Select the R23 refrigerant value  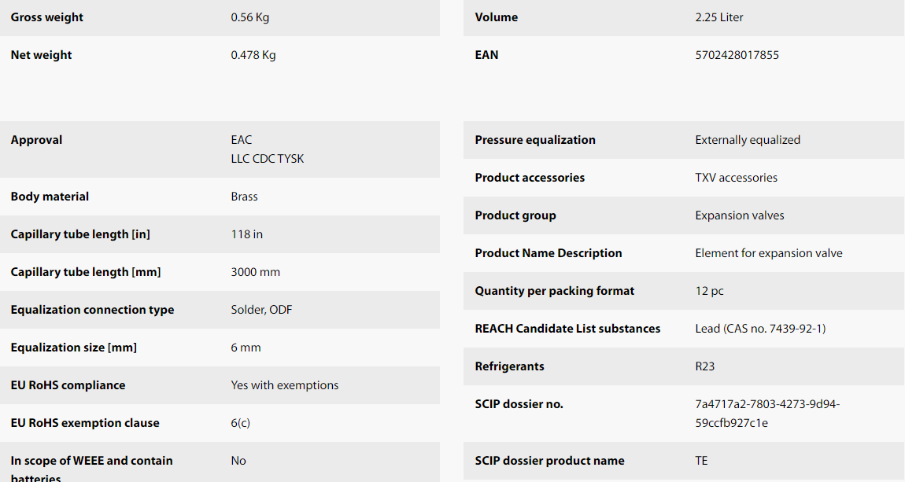click(705, 366)
